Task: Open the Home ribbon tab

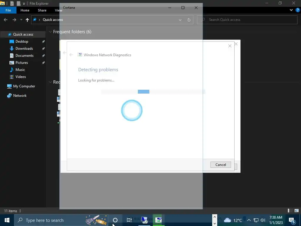Action: [25, 10]
